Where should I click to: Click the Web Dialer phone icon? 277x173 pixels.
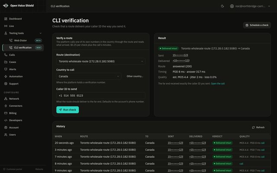click(11, 40)
